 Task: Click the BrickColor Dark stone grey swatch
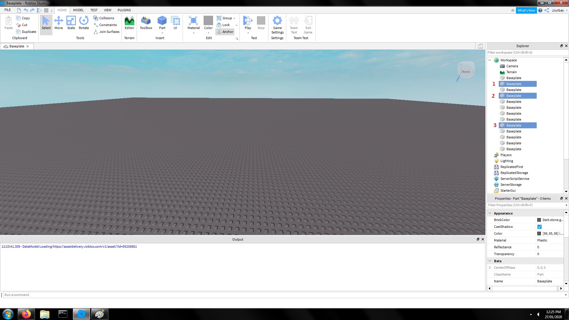coord(539,220)
